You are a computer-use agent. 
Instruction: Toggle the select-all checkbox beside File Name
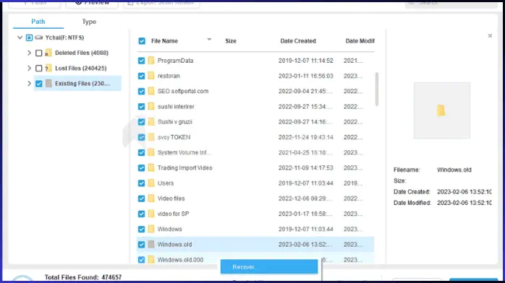pyautogui.click(x=142, y=41)
